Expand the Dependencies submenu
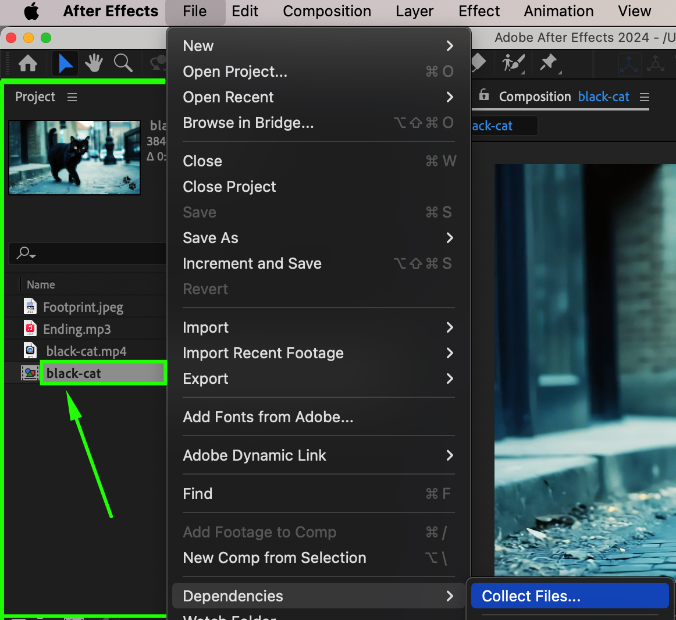 pyautogui.click(x=319, y=596)
